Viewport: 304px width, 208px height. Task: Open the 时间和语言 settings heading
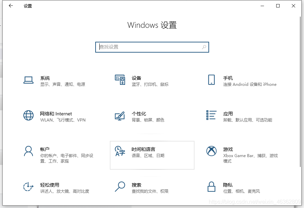pos(143,149)
